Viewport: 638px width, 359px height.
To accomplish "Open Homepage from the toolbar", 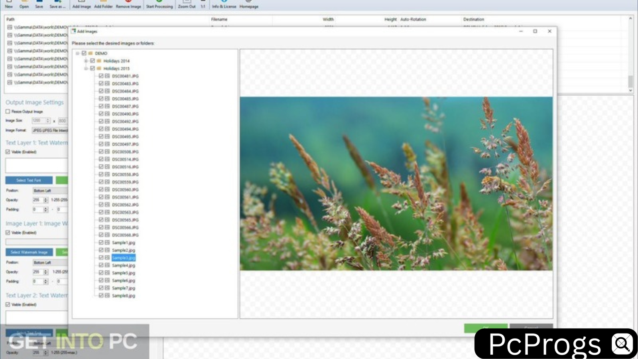I will 249,4.
